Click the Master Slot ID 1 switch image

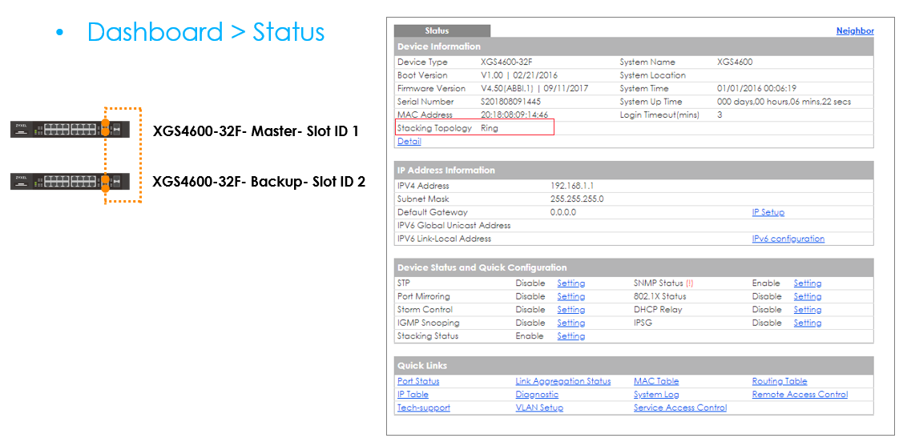click(70, 130)
